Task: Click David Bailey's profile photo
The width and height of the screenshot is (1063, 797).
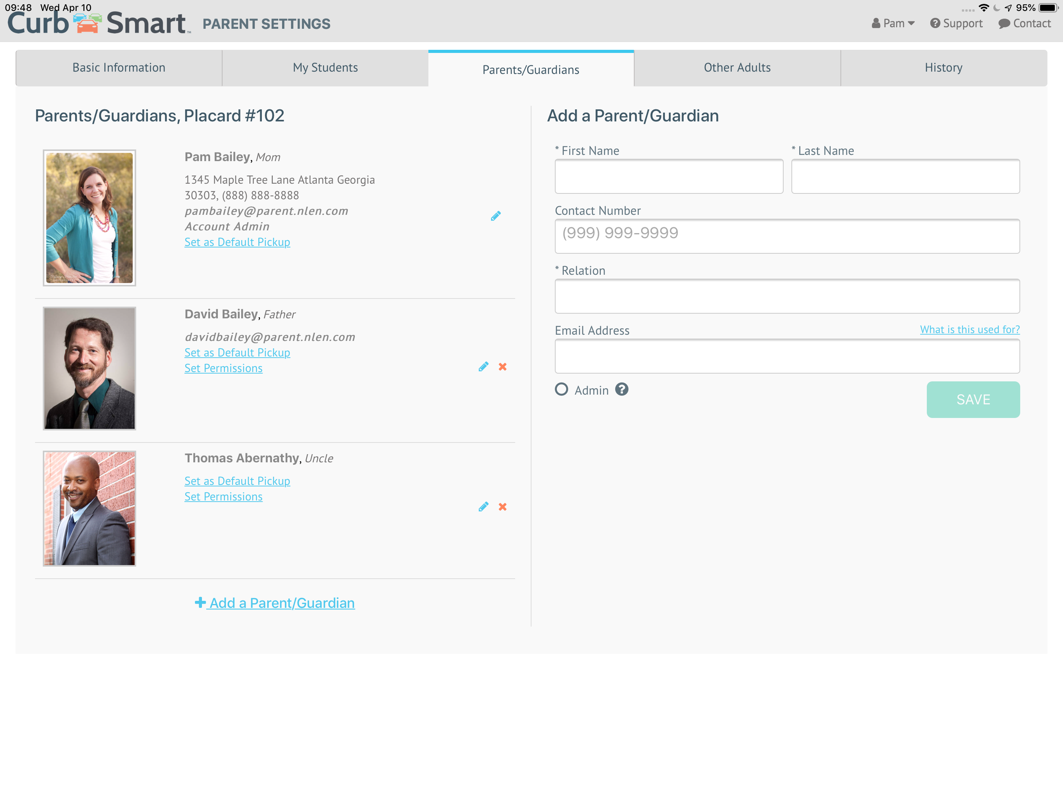Action: click(89, 368)
